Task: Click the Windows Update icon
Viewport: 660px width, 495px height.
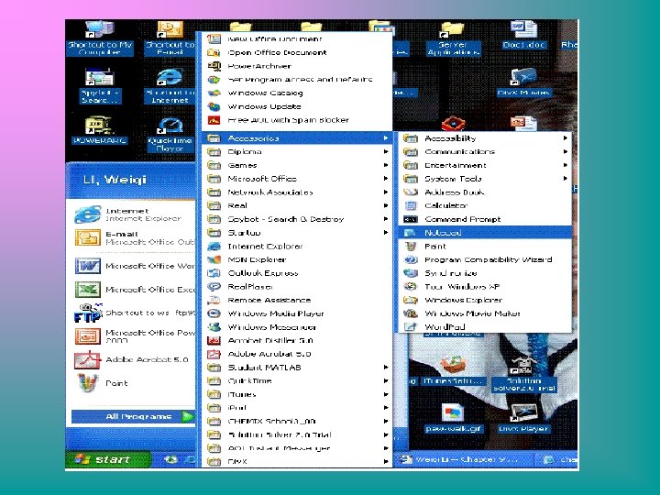Action: (214, 106)
